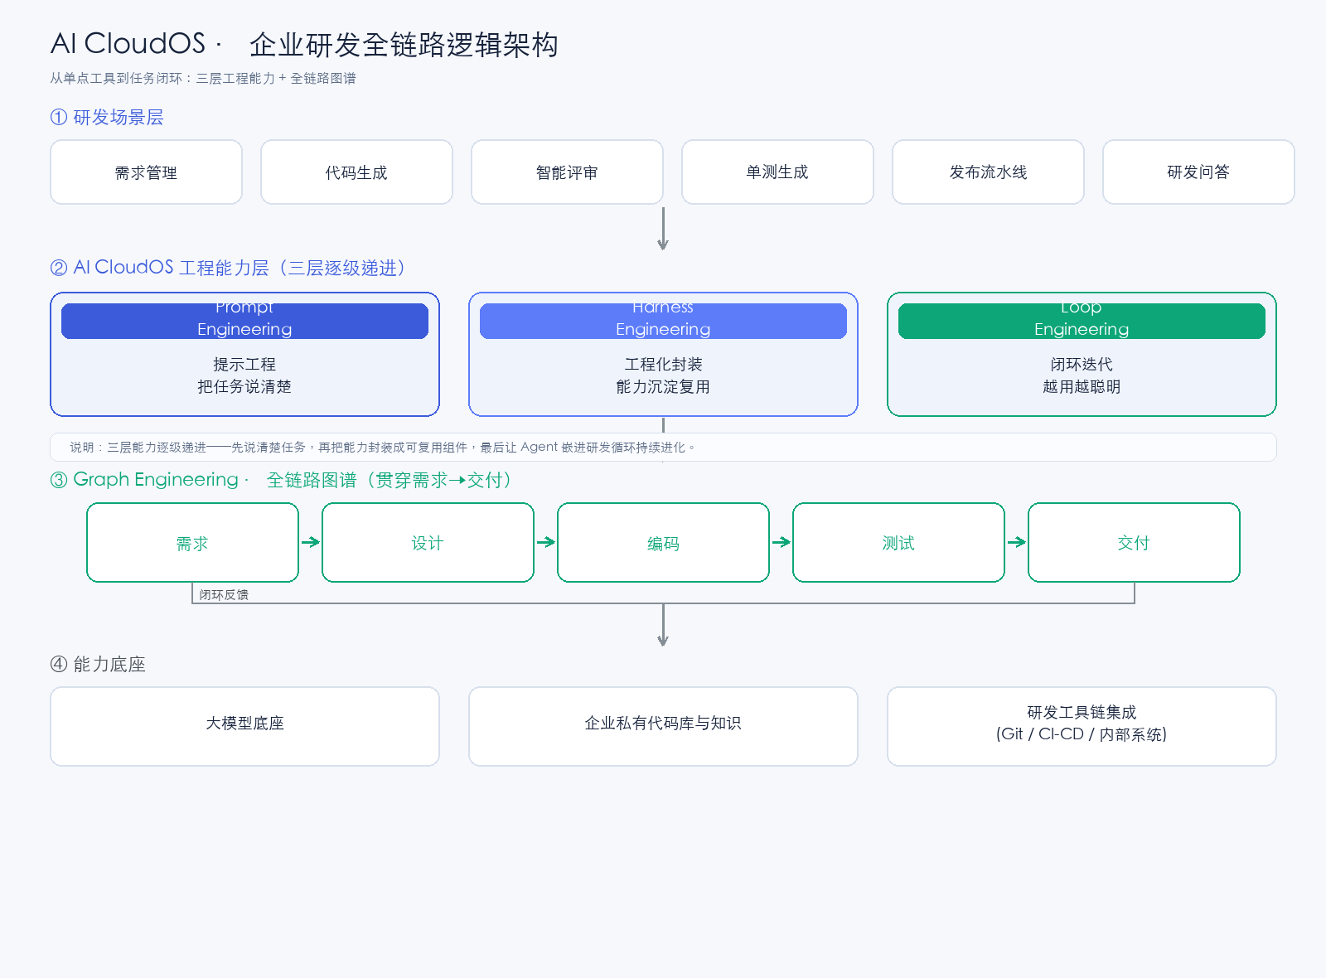
Task: Click the arrow between 测试 and 交付
Action: pyautogui.click(x=1017, y=542)
